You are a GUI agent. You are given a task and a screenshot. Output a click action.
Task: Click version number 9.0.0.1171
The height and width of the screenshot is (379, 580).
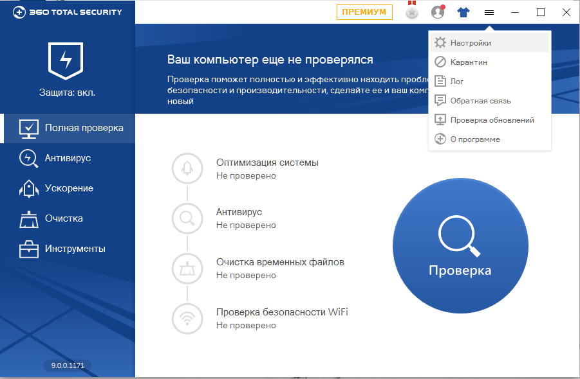point(68,366)
